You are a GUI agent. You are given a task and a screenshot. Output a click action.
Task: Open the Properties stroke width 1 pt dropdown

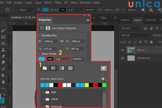point(68,59)
